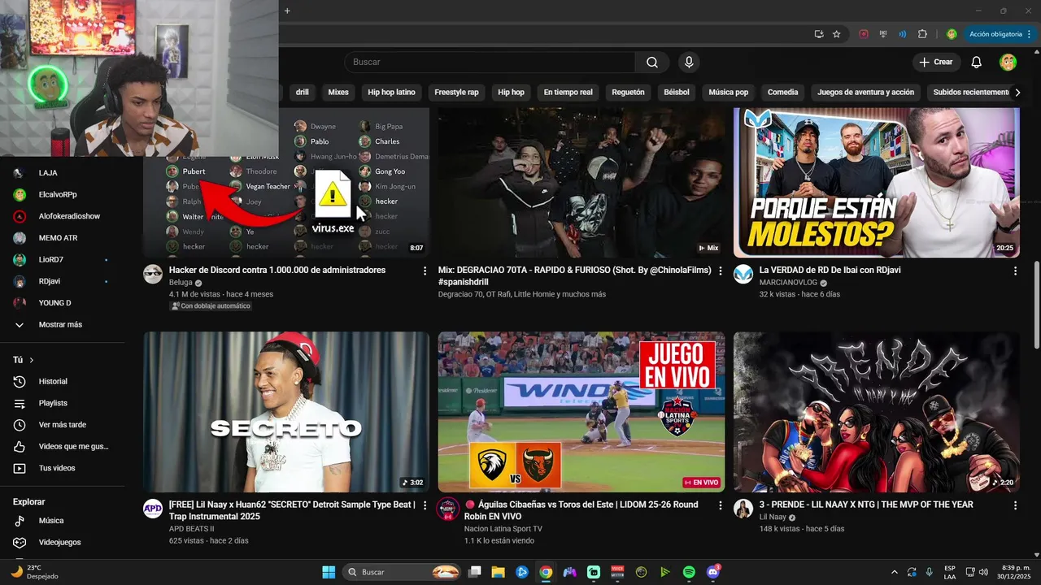Click the YouTube search magnifier button

(652, 63)
